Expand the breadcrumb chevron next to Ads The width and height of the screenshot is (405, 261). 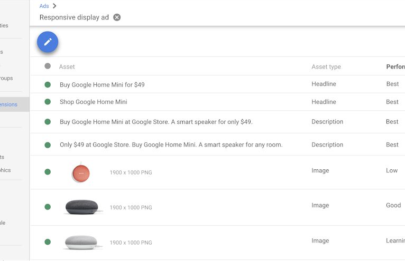(54, 6)
